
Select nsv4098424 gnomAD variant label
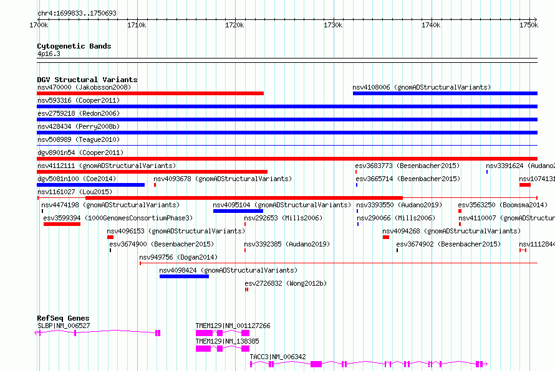click(228, 270)
